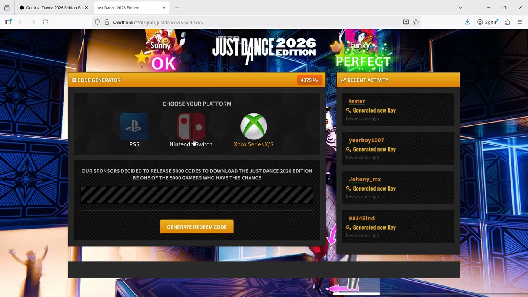Click the chart icon beside Recent Activity
Viewport: 528px width, 297px height.
pyautogui.click(x=343, y=80)
